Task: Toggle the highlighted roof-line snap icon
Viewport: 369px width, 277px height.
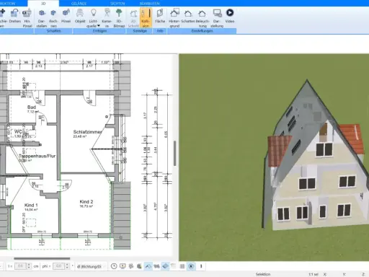Action: point(148,266)
